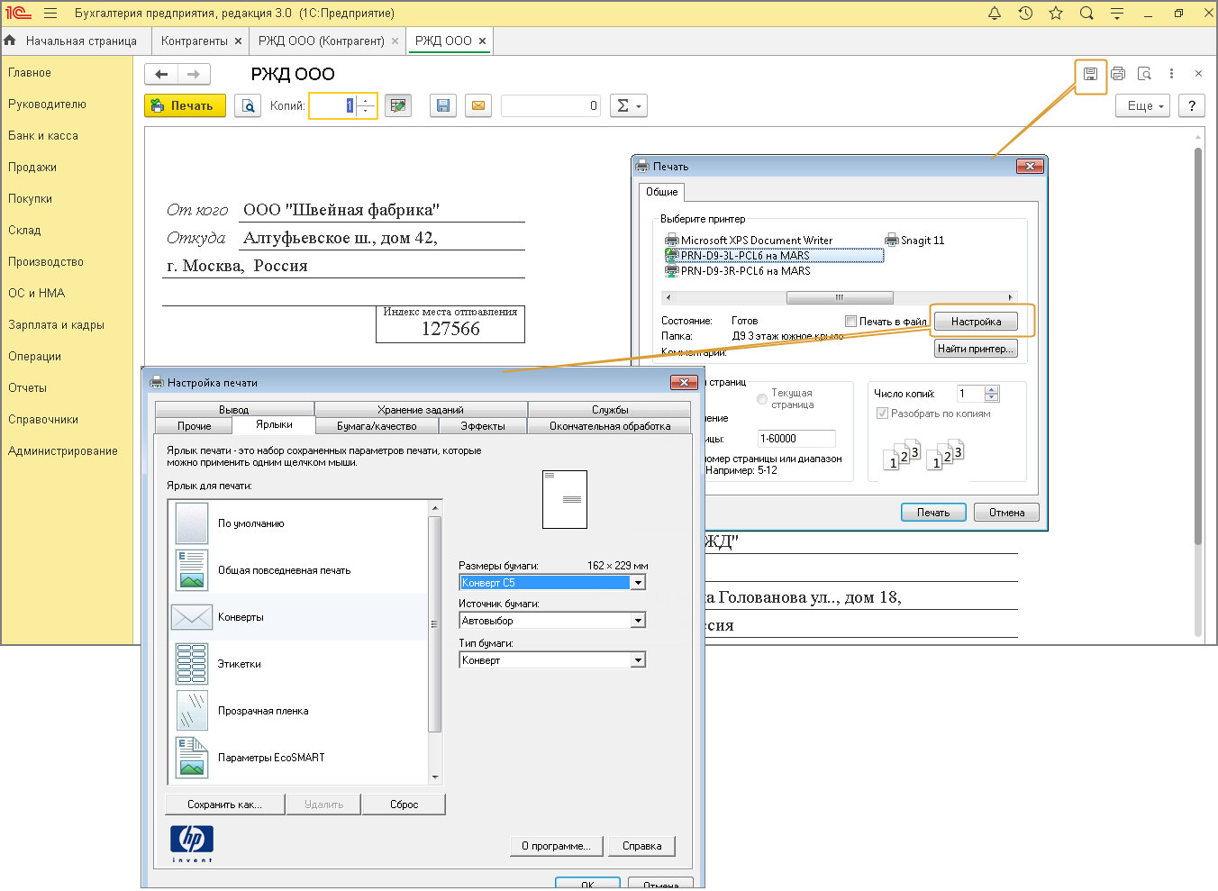1218x891 pixels.
Task: Click the blue save floppy icon in toolbar
Action: (x=442, y=105)
